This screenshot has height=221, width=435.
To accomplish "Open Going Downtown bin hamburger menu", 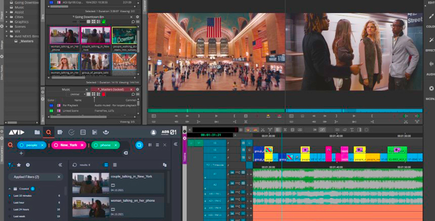I will point(138,21).
